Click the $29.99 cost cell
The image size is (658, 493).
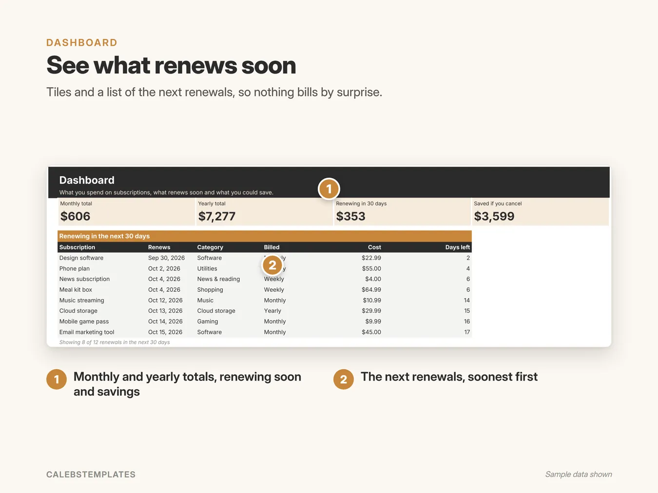click(371, 311)
